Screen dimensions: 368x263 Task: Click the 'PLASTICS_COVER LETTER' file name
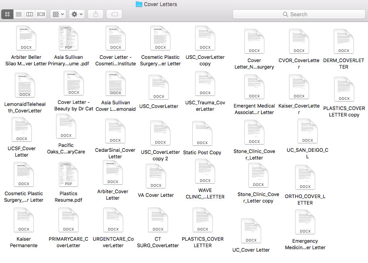[x=203, y=242]
